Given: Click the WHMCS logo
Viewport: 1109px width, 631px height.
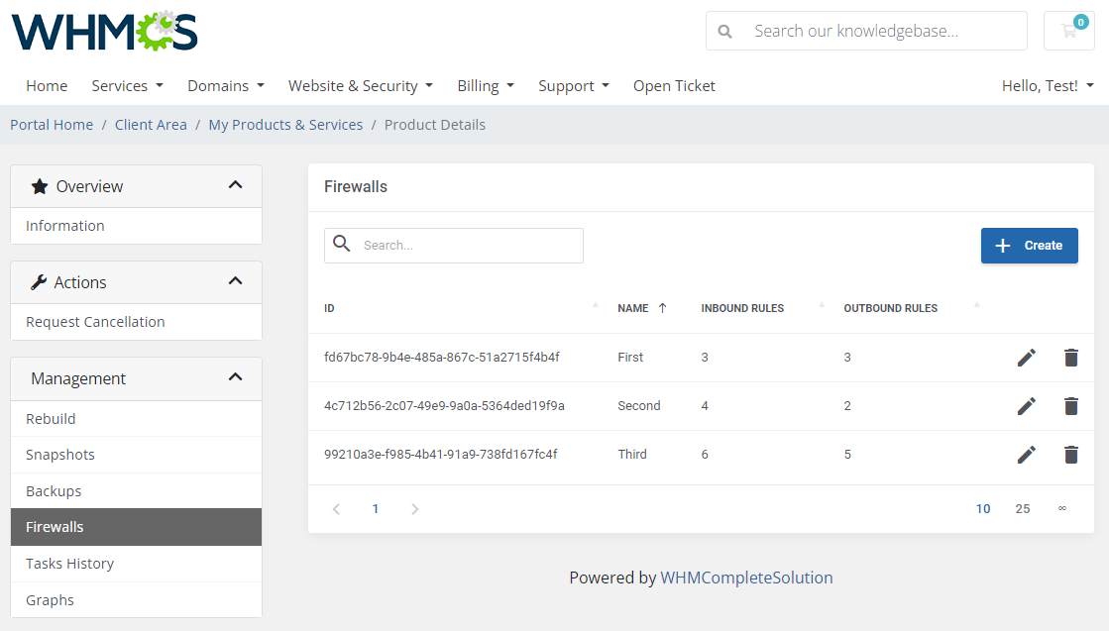Looking at the screenshot, I should click(104, 31).
